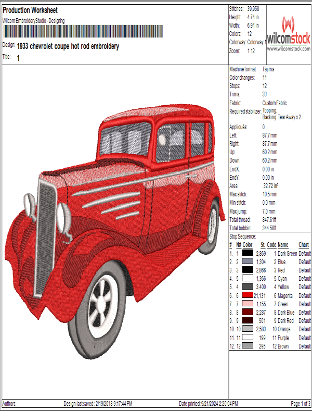312x411 pixels.
Task: Click the Color changes value 11
Action: click(265, 78)
